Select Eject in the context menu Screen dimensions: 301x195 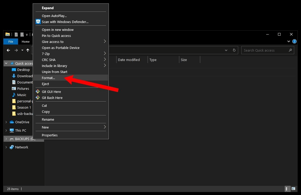tap(46, 84)
